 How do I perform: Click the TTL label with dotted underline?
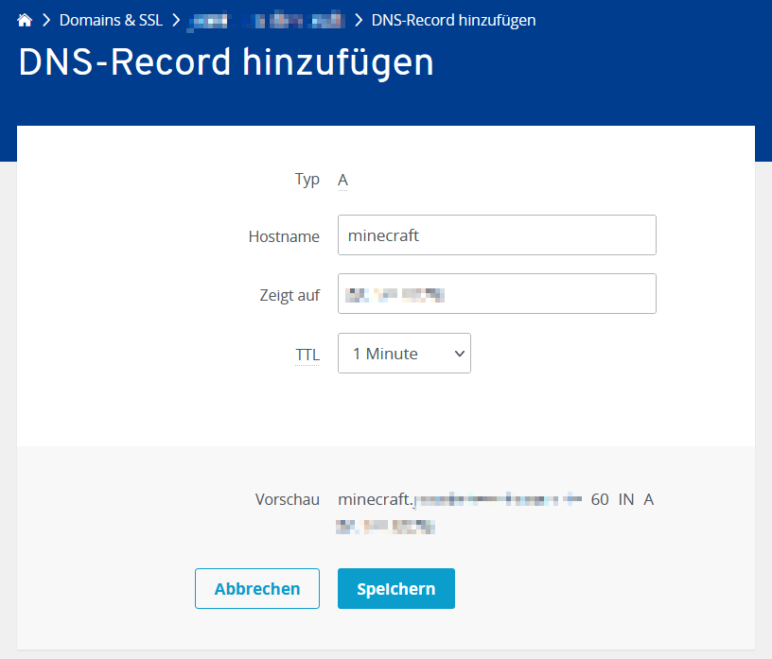[307, 355]
